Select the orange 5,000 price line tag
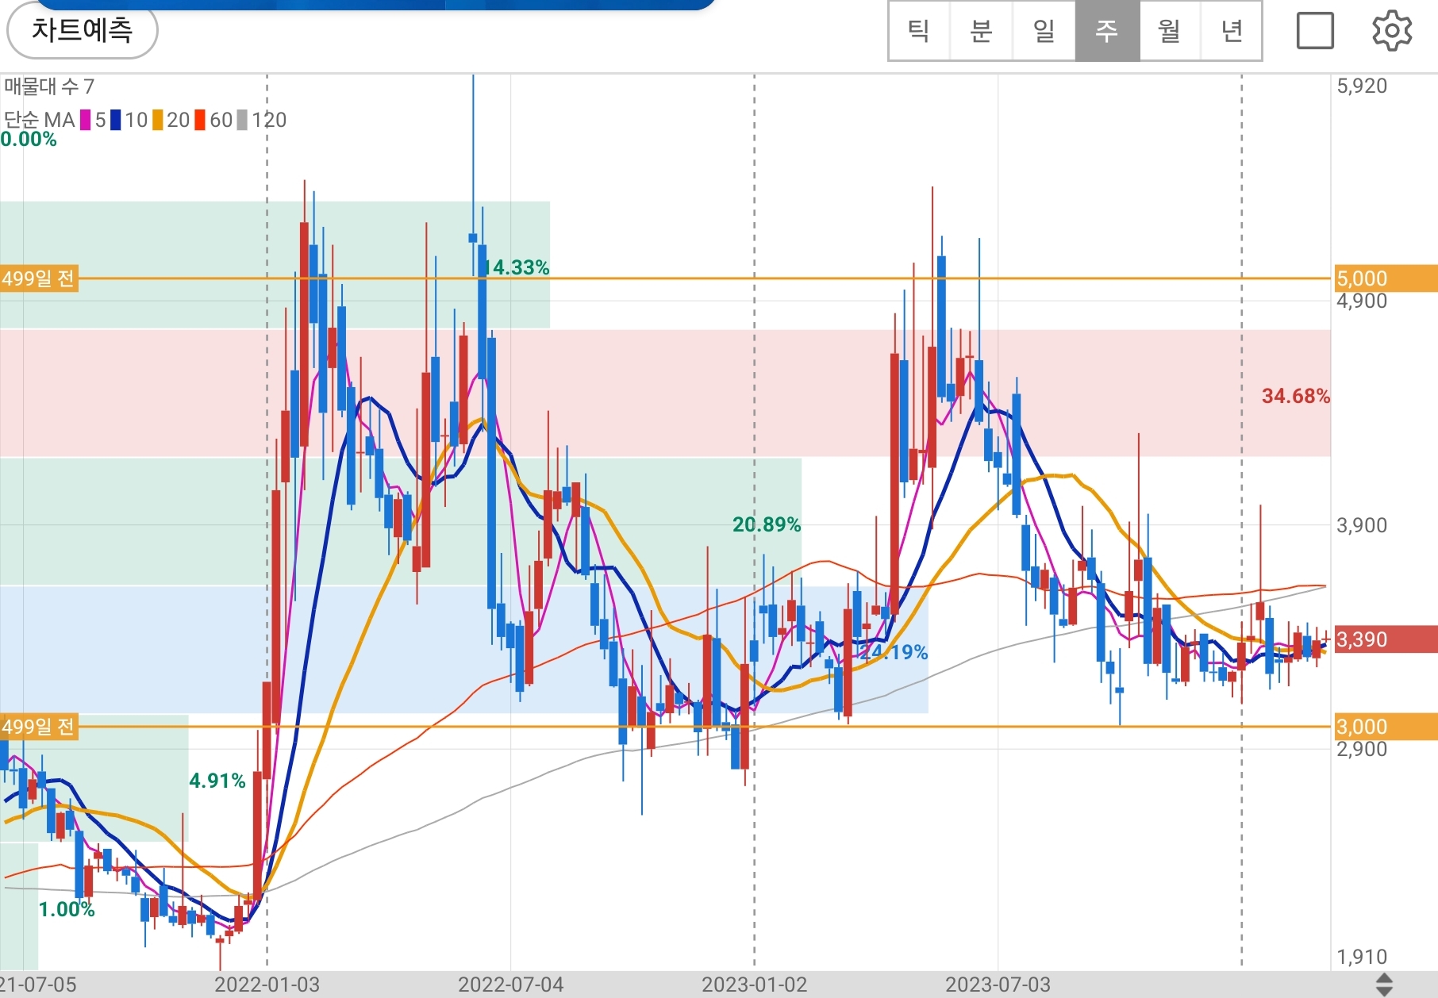 click(1386, 278)
